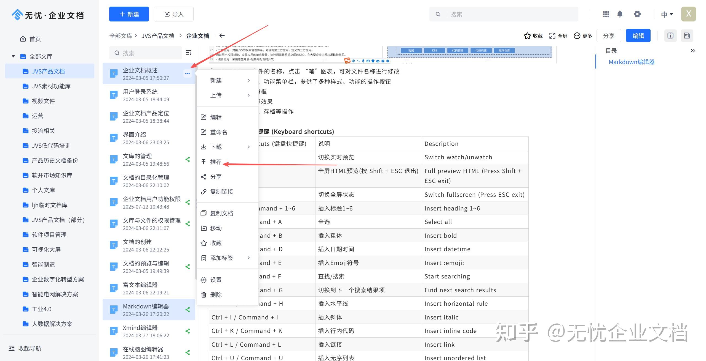Select 推荐 from the context menu

[x=216, y=162]
